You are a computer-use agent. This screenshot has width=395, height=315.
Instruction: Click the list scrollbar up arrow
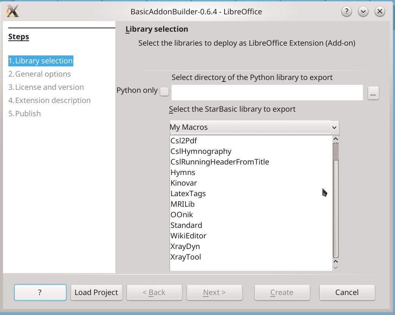(x=336, y=139)
